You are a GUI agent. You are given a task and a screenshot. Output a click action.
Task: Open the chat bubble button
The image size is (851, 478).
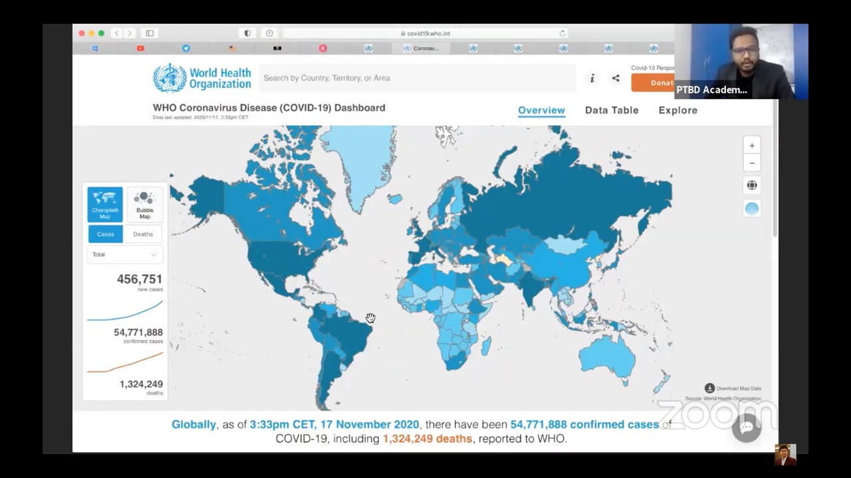747,428
